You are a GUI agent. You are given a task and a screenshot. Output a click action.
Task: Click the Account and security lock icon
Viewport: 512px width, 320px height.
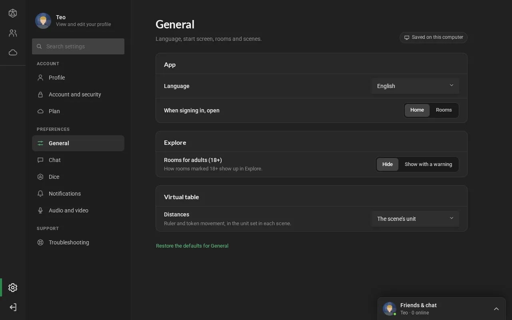click(40, 94)
